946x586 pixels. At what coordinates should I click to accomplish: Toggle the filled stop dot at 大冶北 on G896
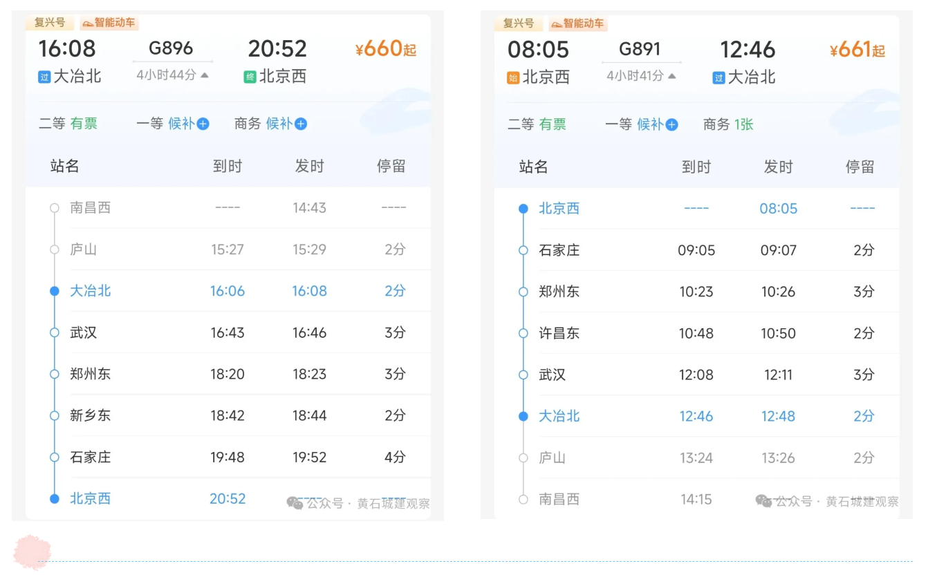[x=54, y=291]
